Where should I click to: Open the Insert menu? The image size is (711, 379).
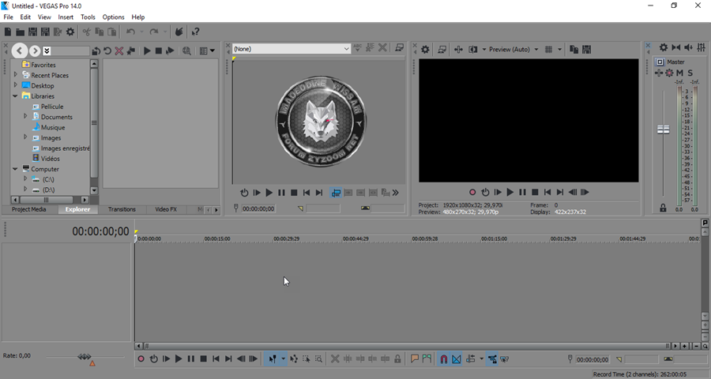(66, 17)
